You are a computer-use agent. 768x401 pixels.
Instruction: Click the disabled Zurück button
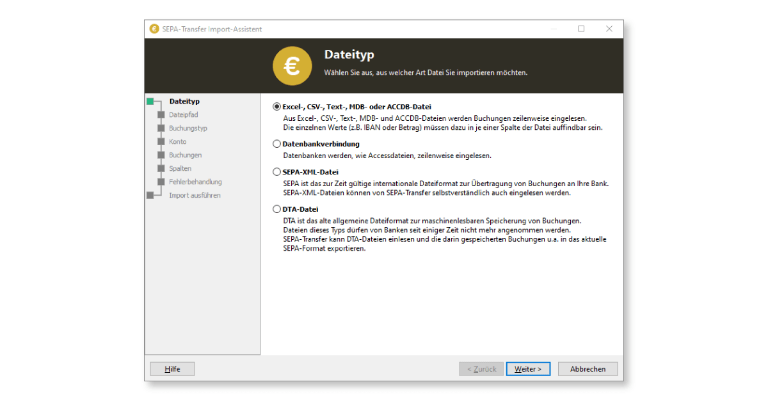481,369
